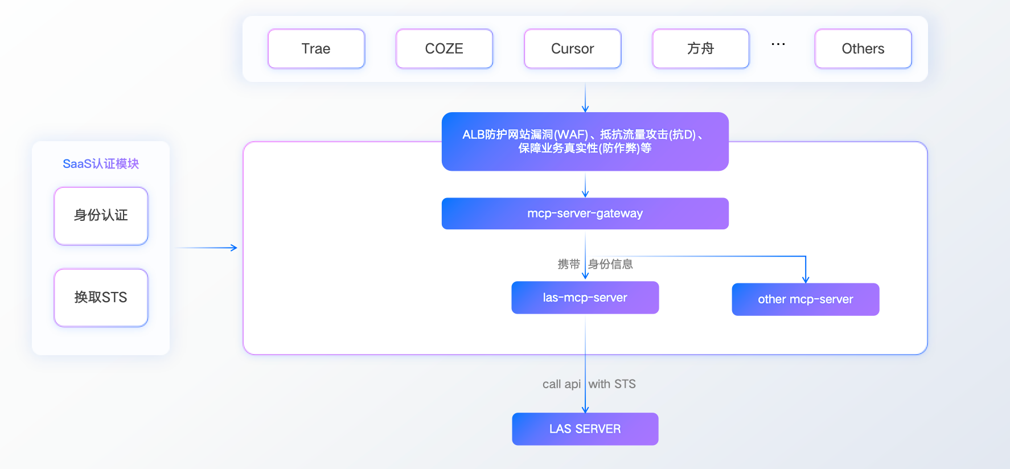
Task: Click the Cursor client box
Action: (x=572, y=49)
